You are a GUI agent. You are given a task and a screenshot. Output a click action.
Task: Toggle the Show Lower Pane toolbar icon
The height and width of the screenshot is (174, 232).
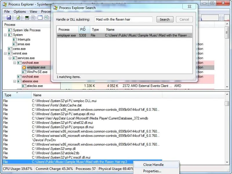tap(40, 18)
